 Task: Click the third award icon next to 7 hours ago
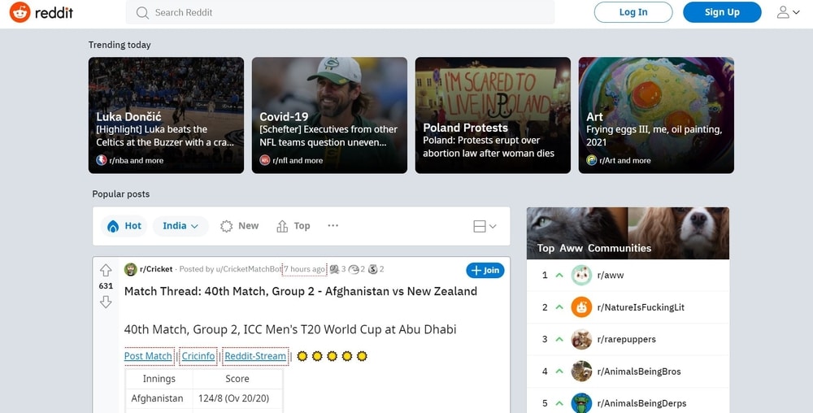tap(373, 269)
